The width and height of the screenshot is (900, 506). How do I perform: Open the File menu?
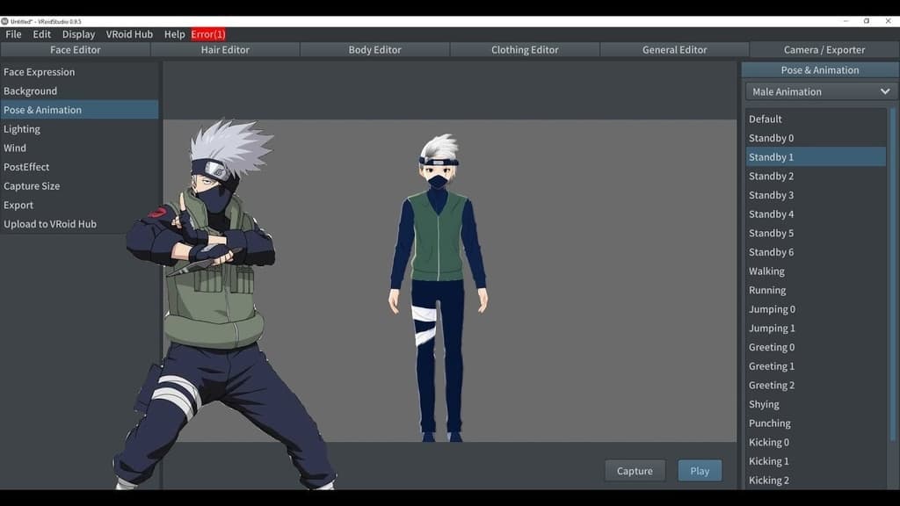click(x=13, y=34)
